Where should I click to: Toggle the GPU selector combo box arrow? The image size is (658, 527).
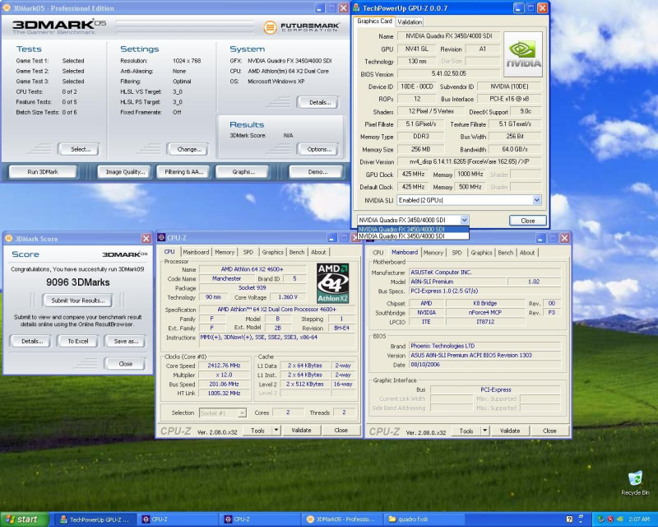464,220
